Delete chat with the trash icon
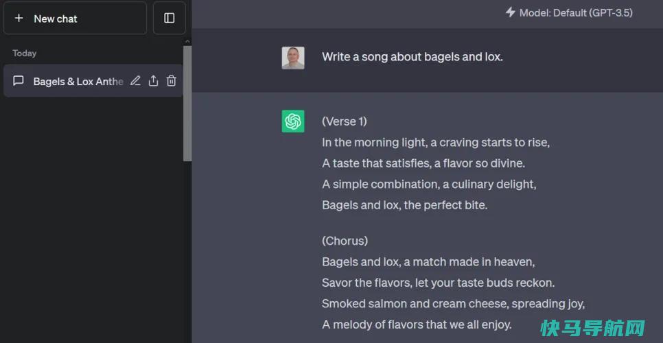Viewport: 663px width, 343px height. click(x=172, y=81)
